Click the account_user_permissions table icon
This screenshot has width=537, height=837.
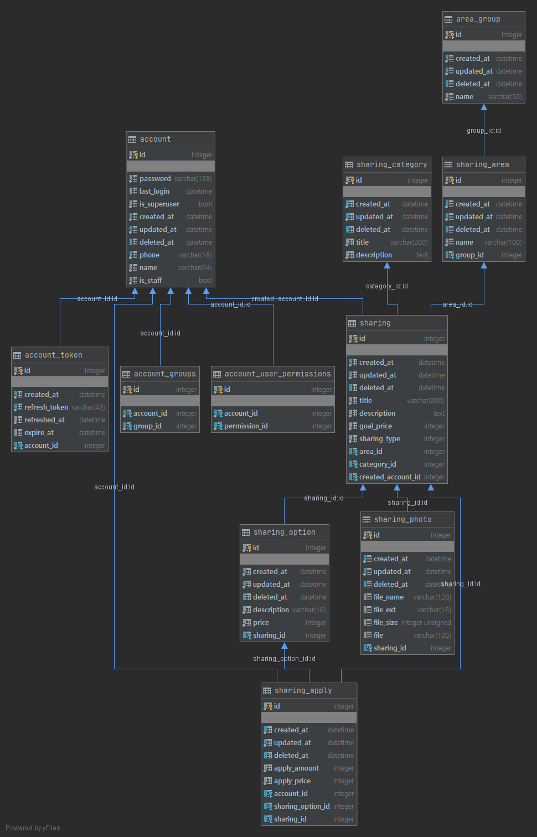click(x=217, y=374)
